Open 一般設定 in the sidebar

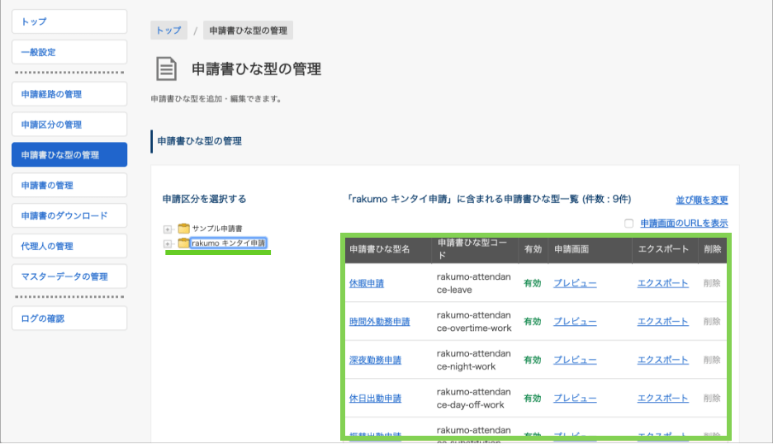pos(69,52)
